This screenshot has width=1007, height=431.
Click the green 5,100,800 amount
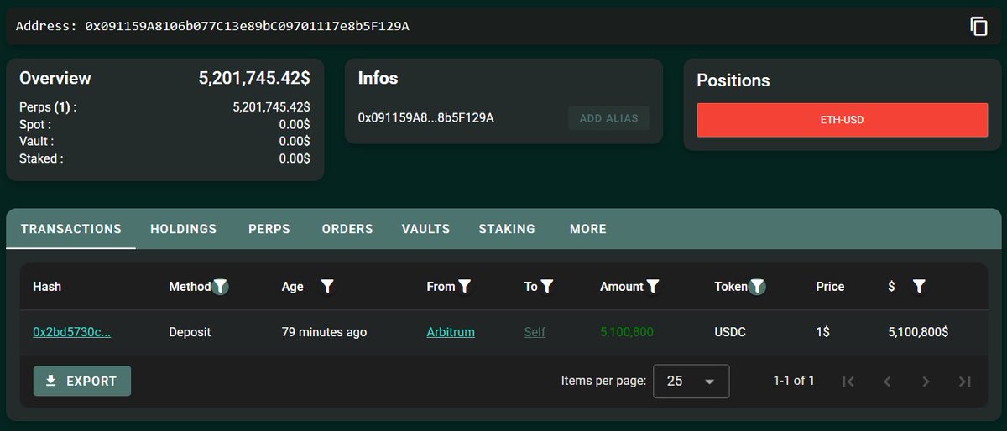(x=627, y=332)
